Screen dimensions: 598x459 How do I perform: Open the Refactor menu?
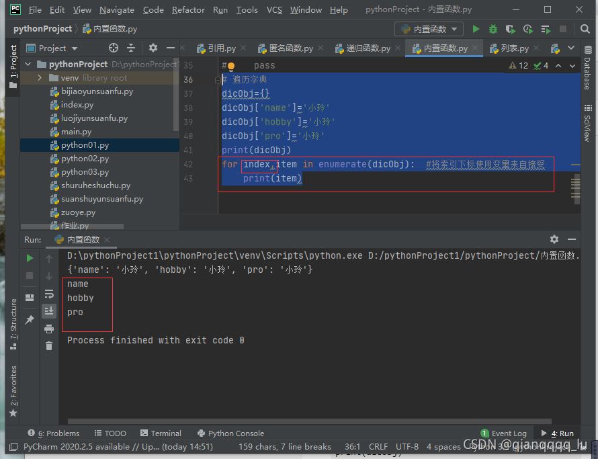188,10
